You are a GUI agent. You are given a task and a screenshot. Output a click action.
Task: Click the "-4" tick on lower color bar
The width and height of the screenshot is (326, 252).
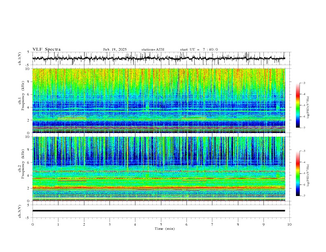click(x=304, y=162)
